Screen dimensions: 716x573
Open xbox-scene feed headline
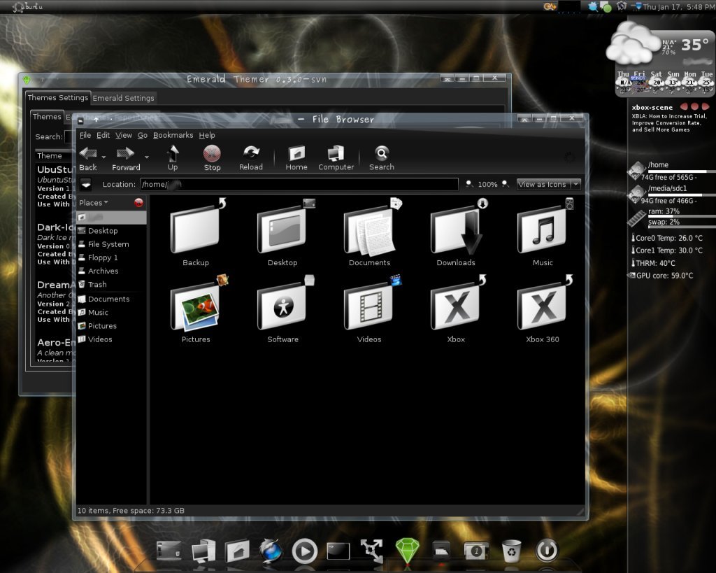coord(669,123)
